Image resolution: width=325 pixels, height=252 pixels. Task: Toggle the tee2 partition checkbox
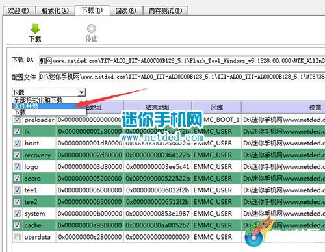(17, 201)
